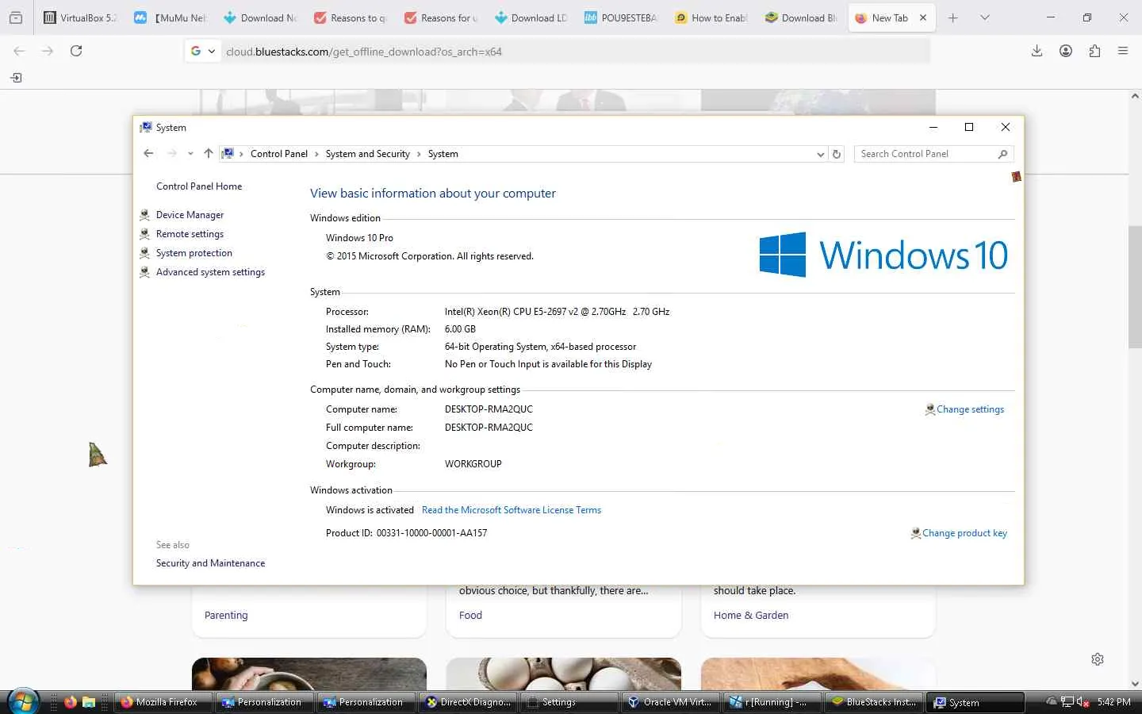Screen dimensions: 1142x714
Task: Expand the System address bar history dropdown
Action: 820,155
